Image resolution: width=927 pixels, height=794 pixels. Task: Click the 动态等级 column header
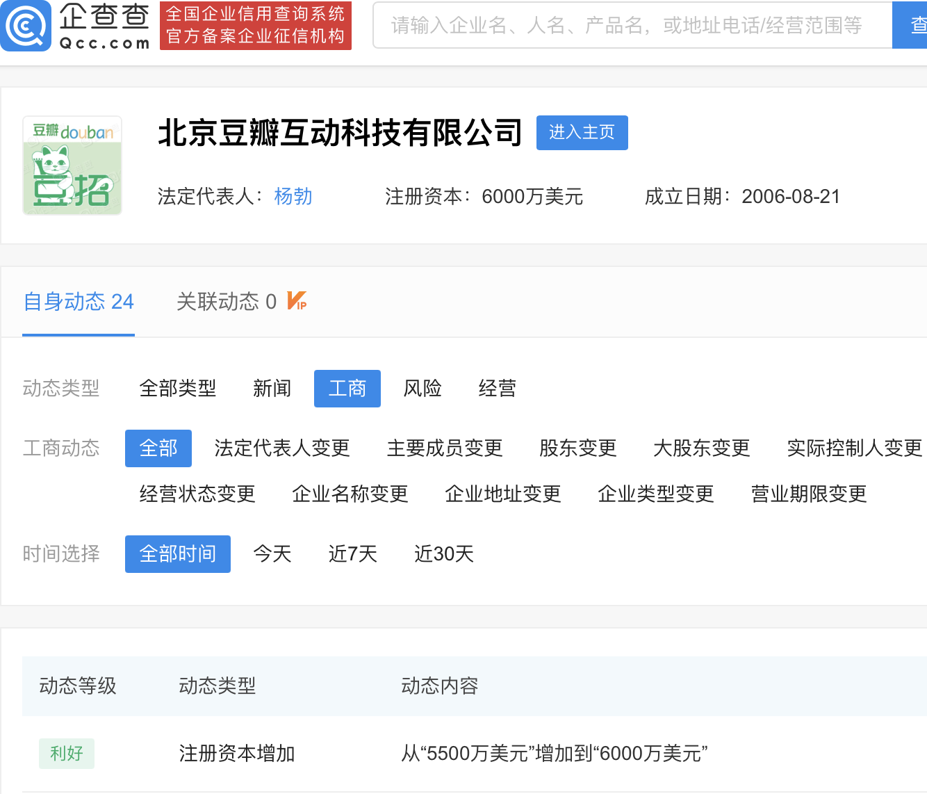point(78,686)
